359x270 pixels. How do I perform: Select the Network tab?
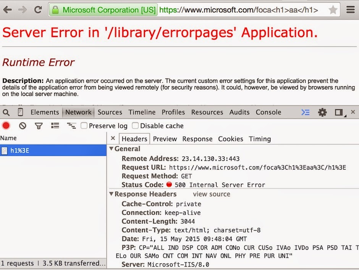[x=78, y=112]
